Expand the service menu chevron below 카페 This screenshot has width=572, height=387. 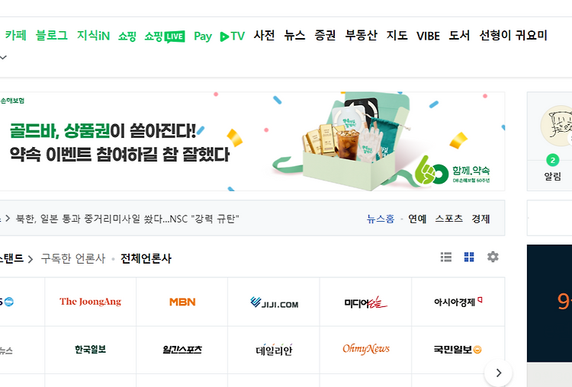click(x=3, y=57)
